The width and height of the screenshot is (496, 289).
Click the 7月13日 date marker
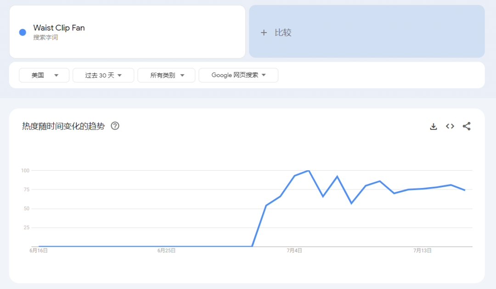pyautogui.click(x=423, y=250)
